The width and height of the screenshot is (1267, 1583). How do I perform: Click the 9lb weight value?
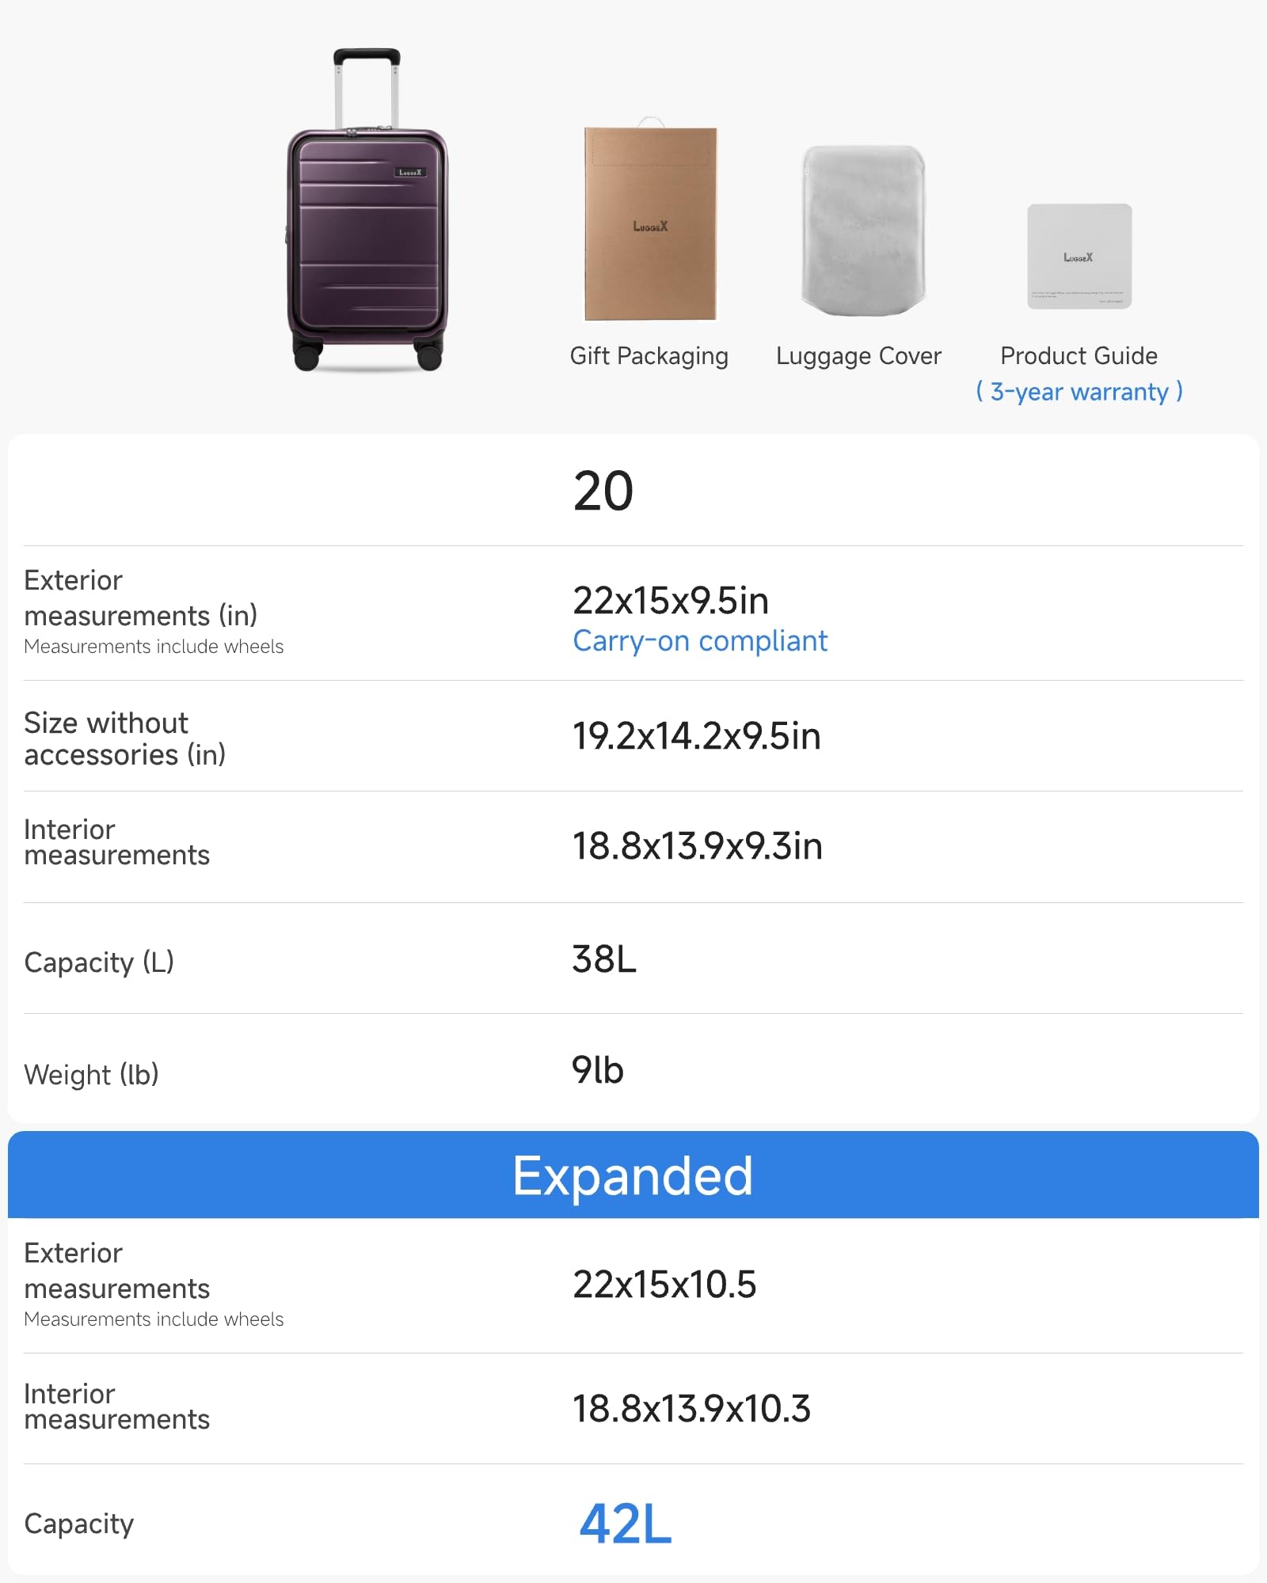[x=598, y=1070]
